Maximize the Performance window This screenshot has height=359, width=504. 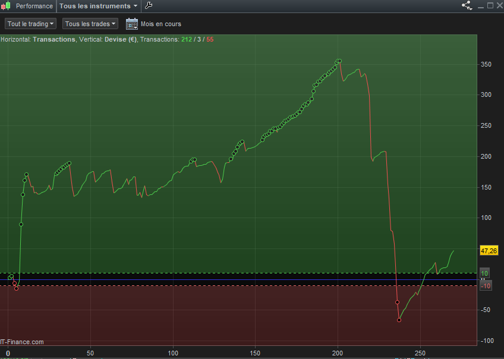pyautogui.click(x=490, y=5)
